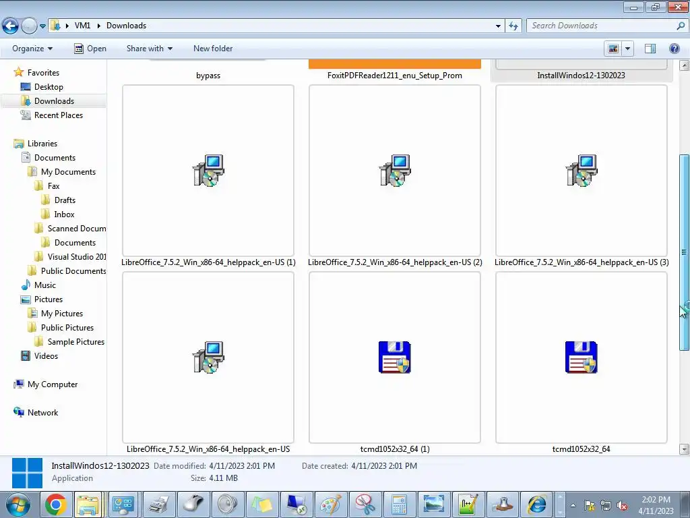Select LibreOffice helppack en-US (3) installer icon
The image size is (690, 518).
[x=582, y=171]
